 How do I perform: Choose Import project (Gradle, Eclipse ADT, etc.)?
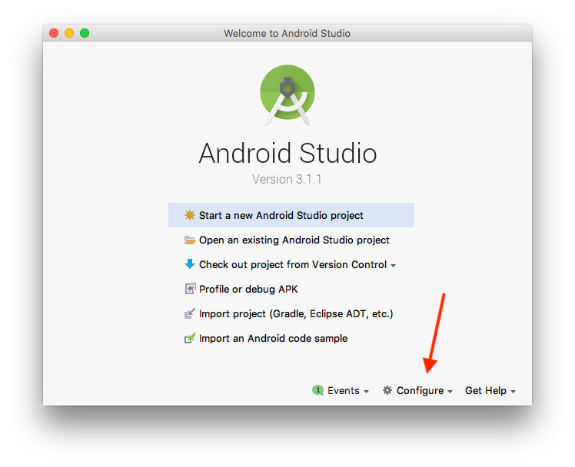pos(291,313)
